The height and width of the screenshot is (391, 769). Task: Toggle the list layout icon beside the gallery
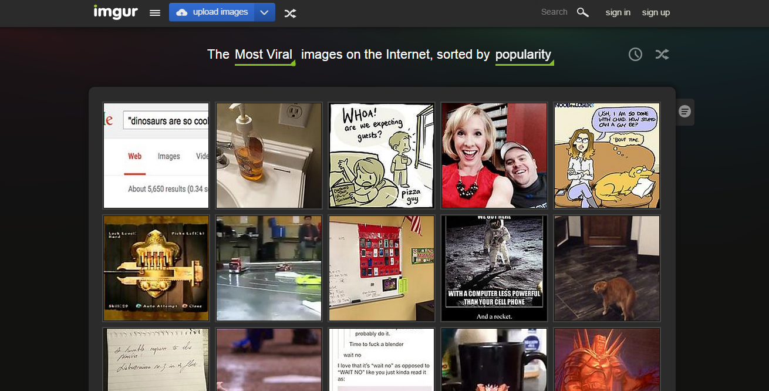point(684,112)
